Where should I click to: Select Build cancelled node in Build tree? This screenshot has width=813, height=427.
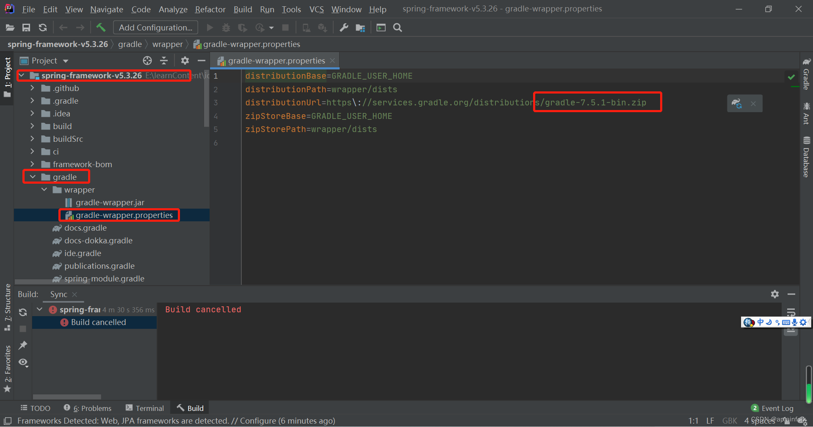(98, 322)
